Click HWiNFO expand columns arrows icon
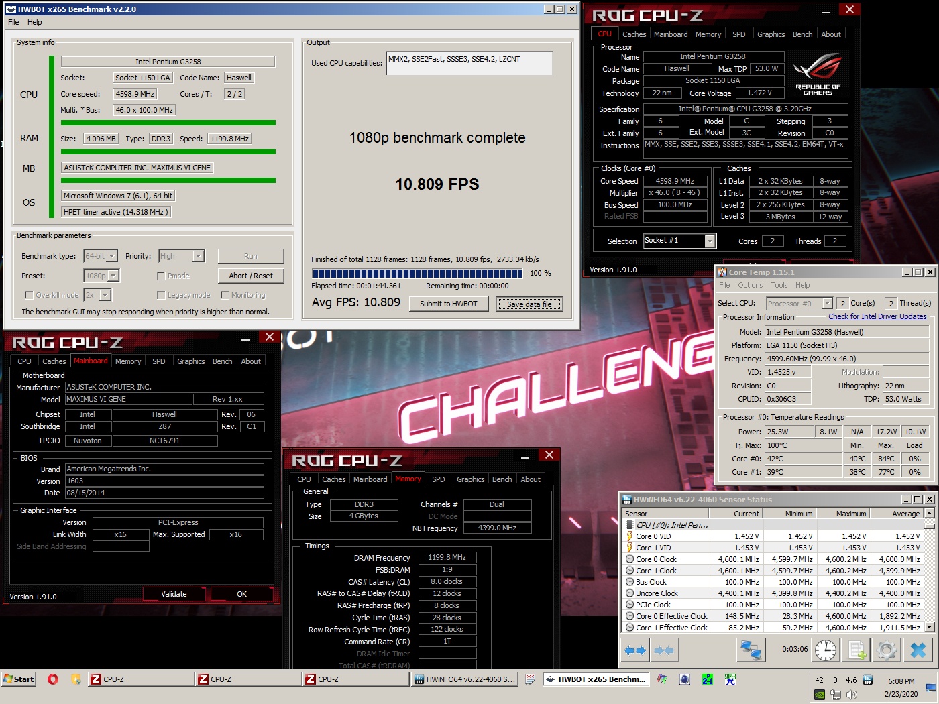 tap(635, 650)
